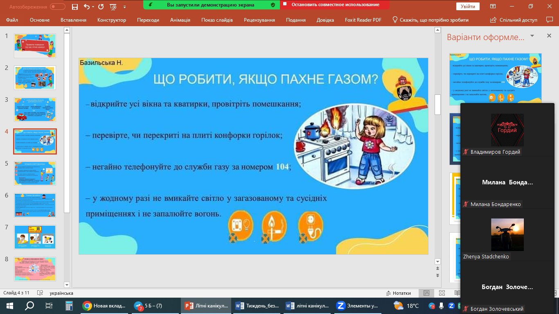
Task: Switch to Chrome 'Новая вклад...' taskbar window
Action: click(104, 306)
